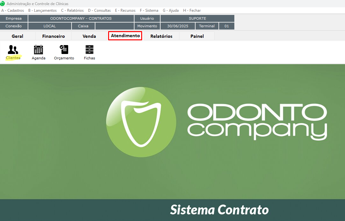Switch to the Venda tab
The image size is (345, 221).
(89, 36)
